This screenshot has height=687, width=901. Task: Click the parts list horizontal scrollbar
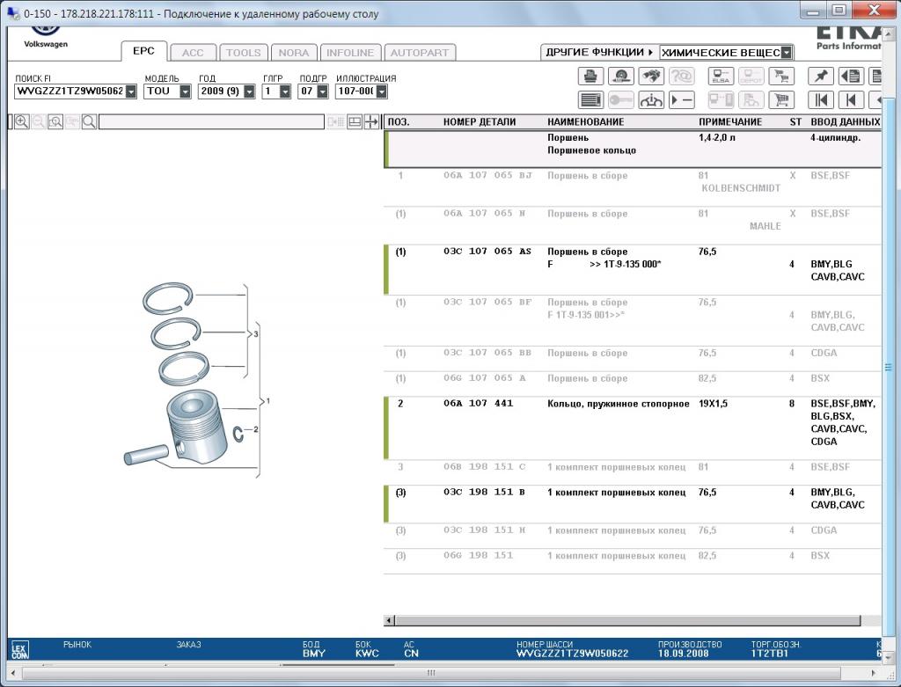[x=627, y=620]
